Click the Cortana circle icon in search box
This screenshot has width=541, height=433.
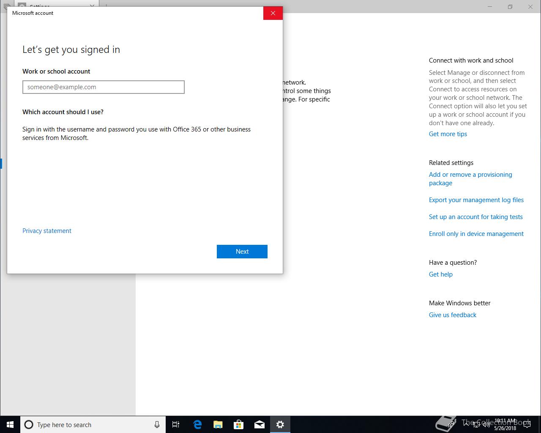(29, 425)
